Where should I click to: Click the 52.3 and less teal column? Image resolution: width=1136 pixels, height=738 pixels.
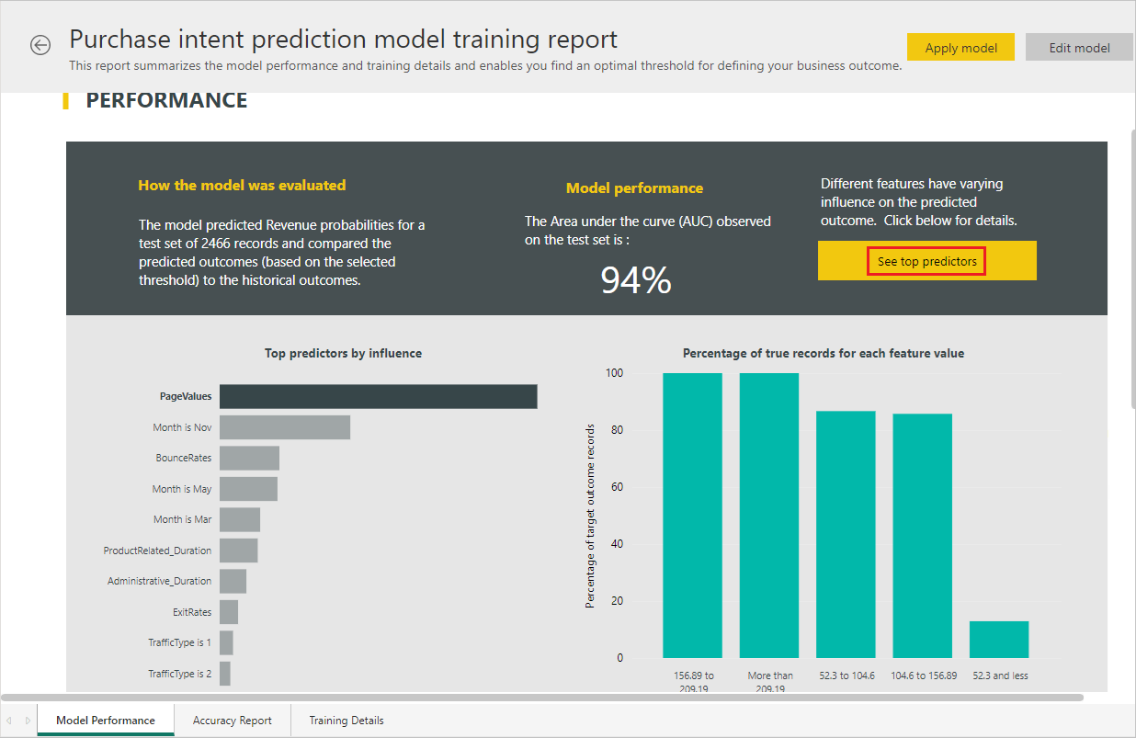[999, 640]
